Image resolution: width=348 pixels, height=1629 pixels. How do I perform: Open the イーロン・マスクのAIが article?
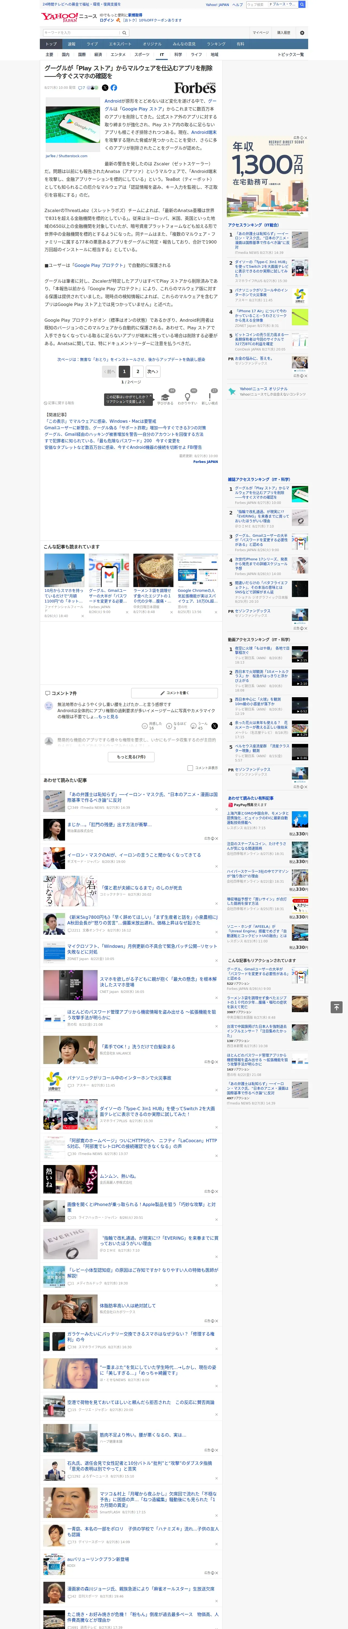click(x=134, y=854)
